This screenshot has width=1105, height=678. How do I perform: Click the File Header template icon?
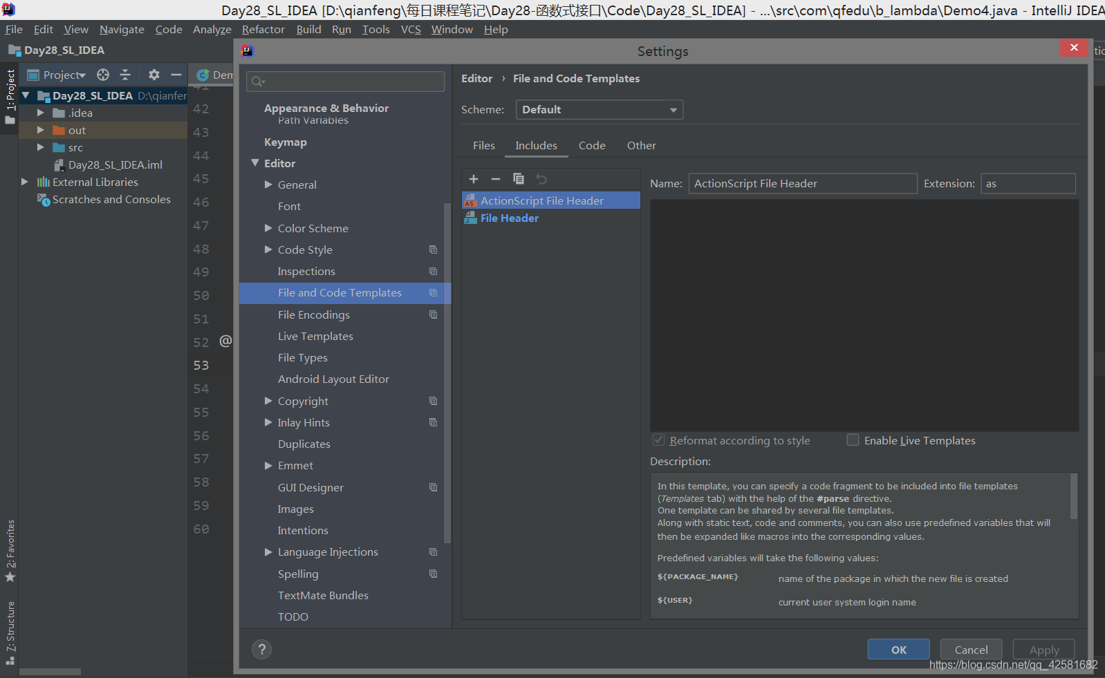470,218
